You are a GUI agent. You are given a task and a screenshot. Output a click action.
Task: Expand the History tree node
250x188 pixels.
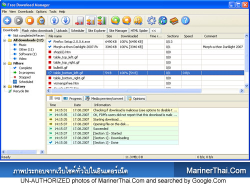(4, 86)
